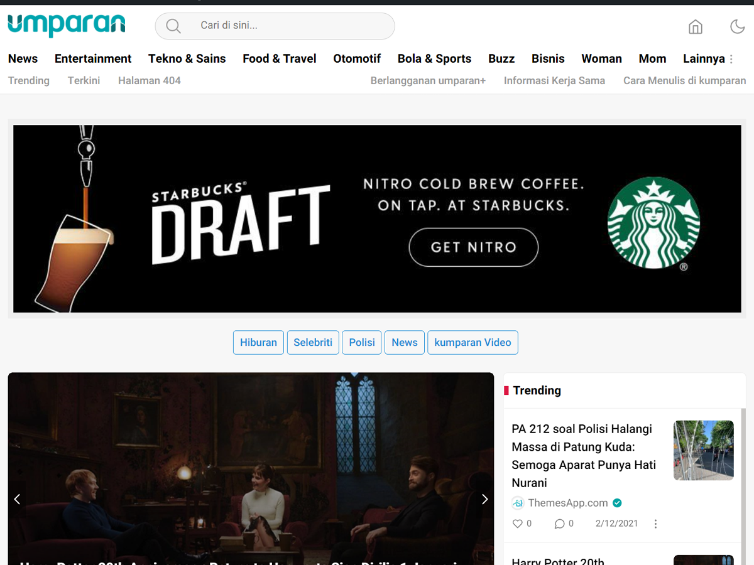Viewport: 754px width, 565px height.
Task: Select the Mom section
Action: (652, 58)
